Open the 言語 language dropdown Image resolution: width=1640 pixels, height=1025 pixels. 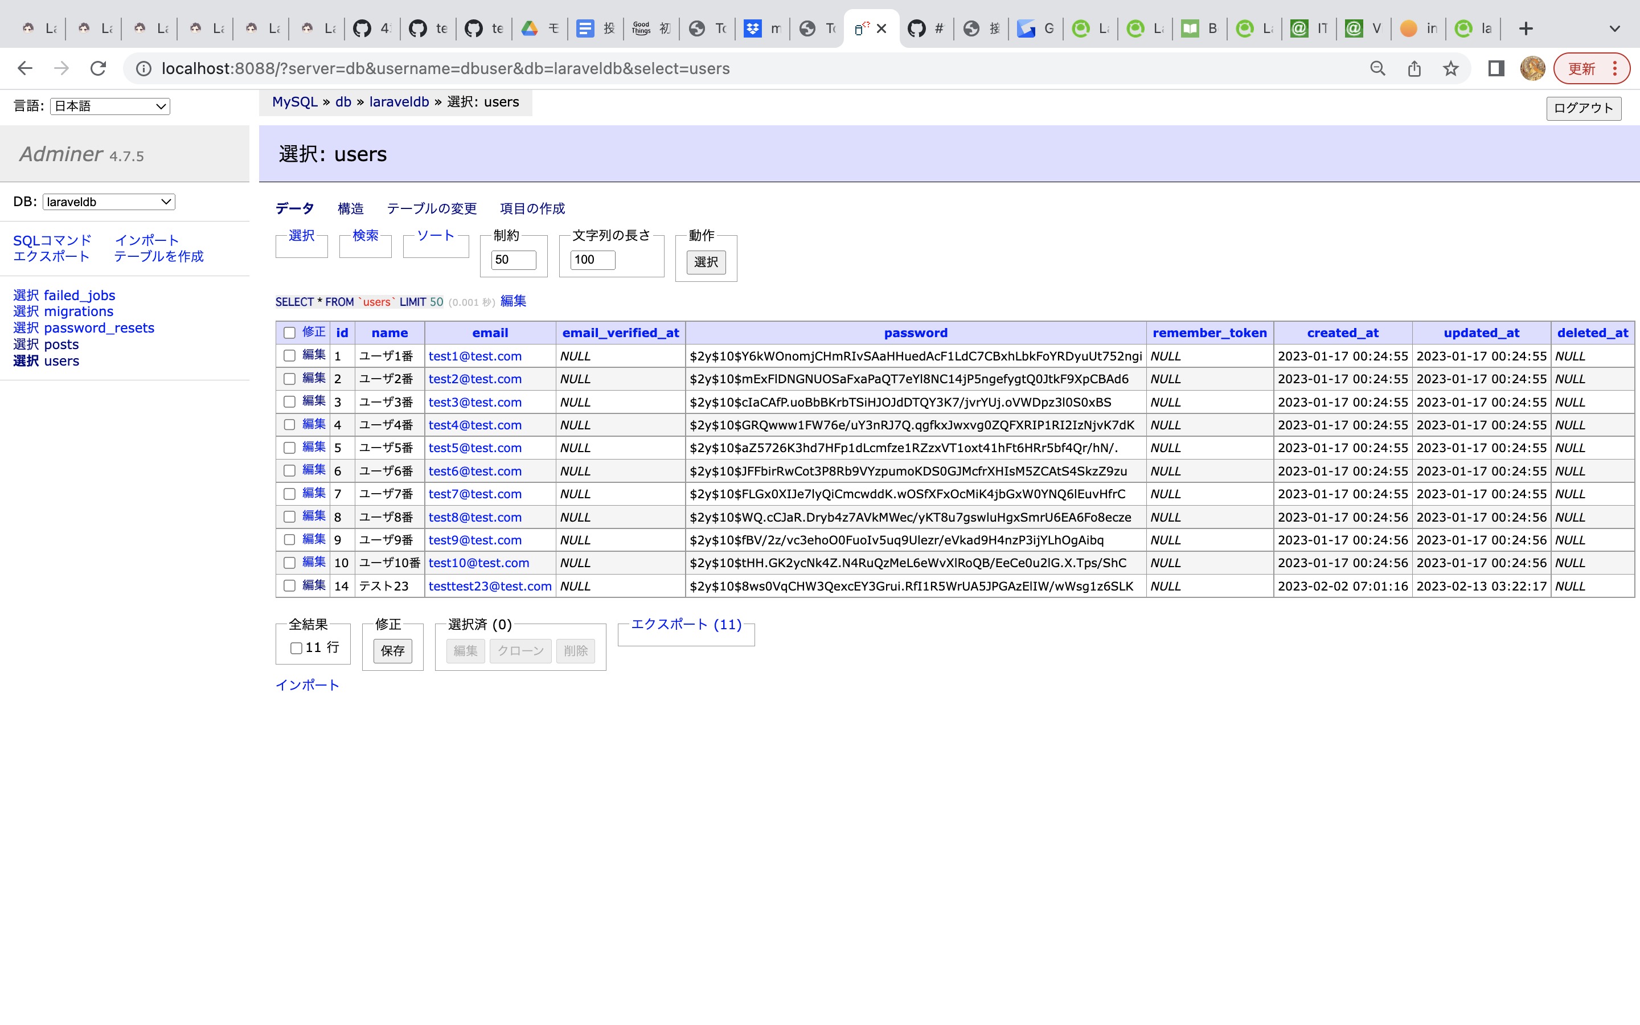109,106
